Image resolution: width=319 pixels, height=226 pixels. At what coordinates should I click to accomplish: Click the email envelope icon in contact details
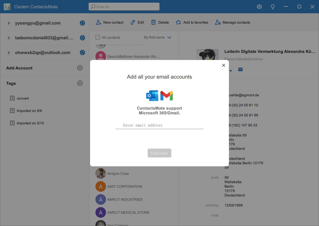pos(240,69)
